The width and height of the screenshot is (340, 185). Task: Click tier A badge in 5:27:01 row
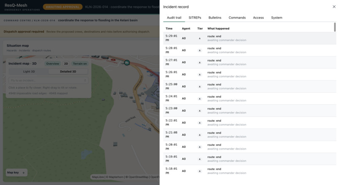(200, 62)
